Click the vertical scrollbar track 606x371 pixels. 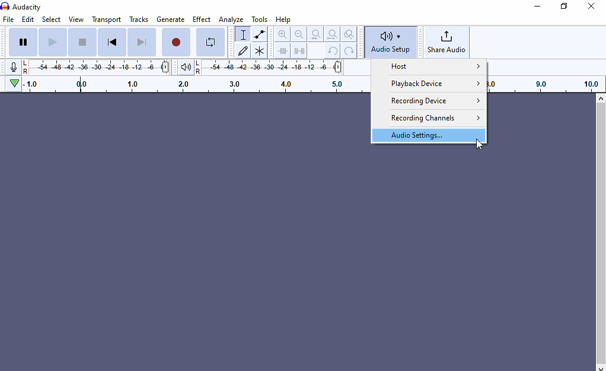click(x=601, y=232)
